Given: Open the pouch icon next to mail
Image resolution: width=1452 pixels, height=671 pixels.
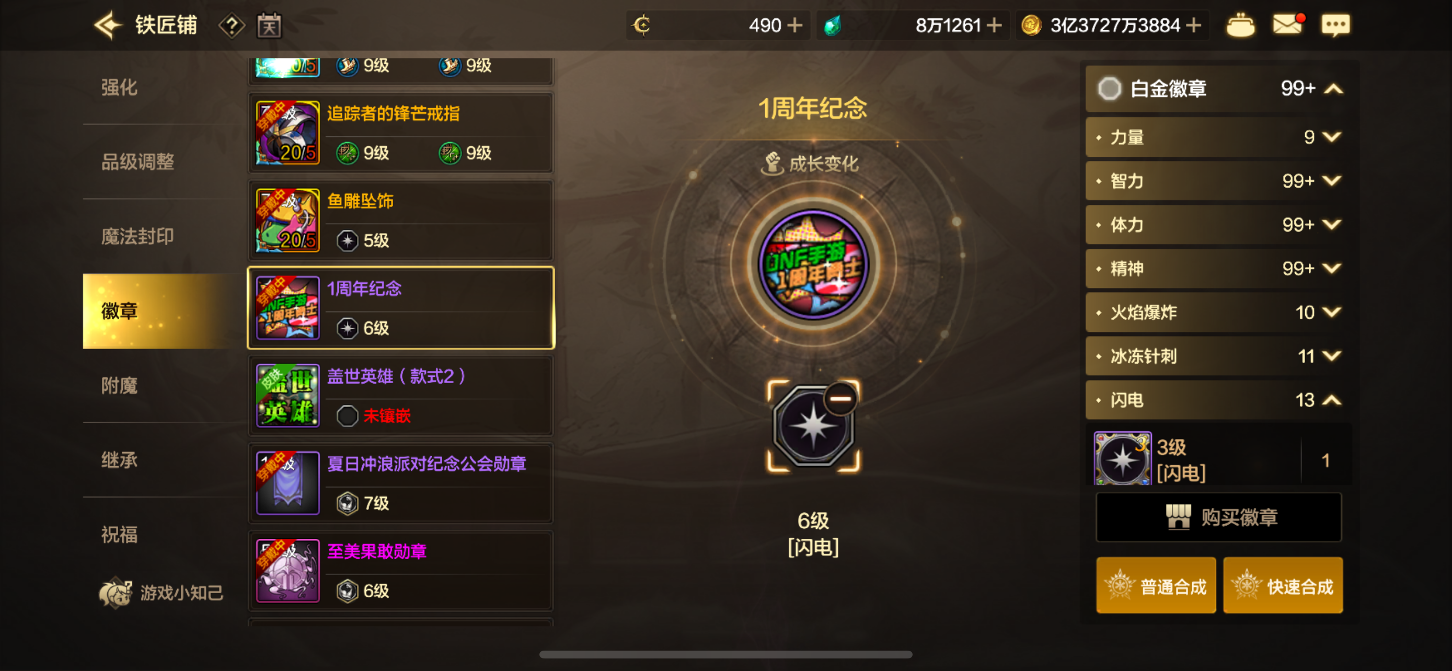Looking at the screenshot, I should (x=1240, y=26).
